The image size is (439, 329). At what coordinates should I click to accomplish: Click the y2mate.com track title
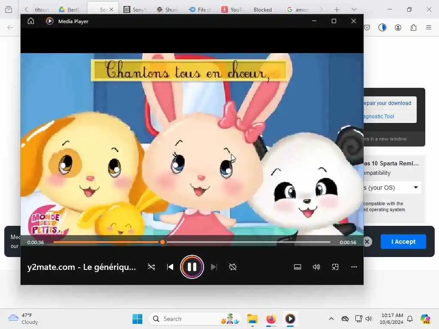coord(81,267)
